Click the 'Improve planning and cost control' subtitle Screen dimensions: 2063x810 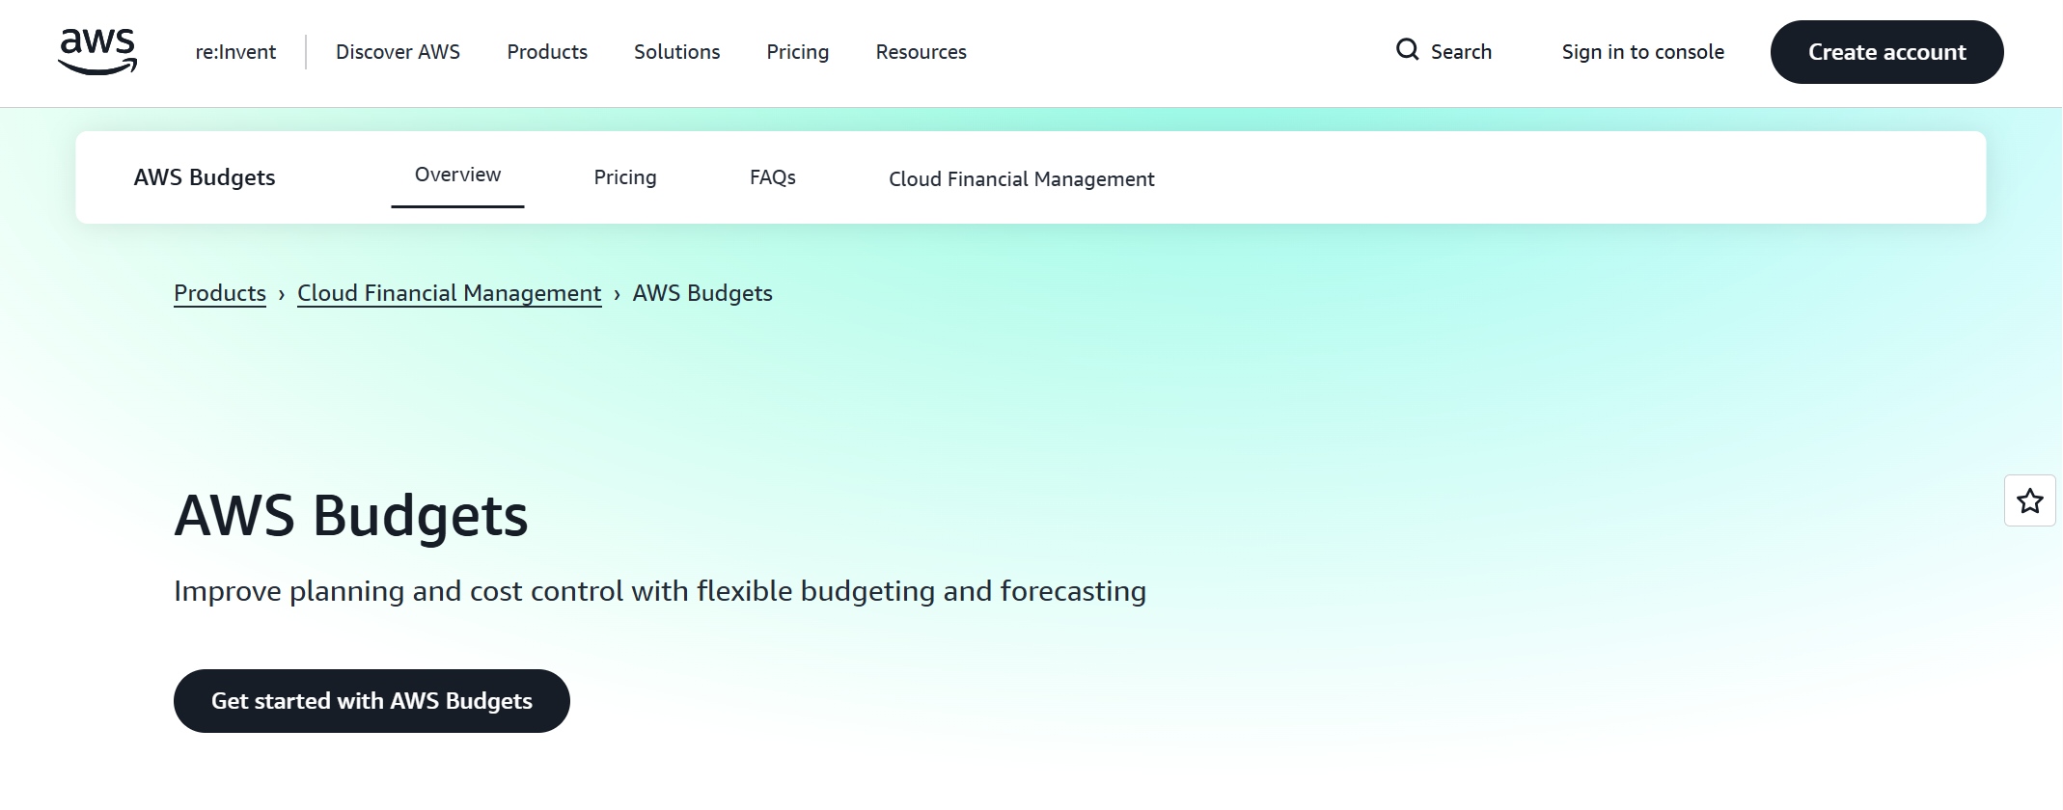pyautogui.click(x=660, y=591)
